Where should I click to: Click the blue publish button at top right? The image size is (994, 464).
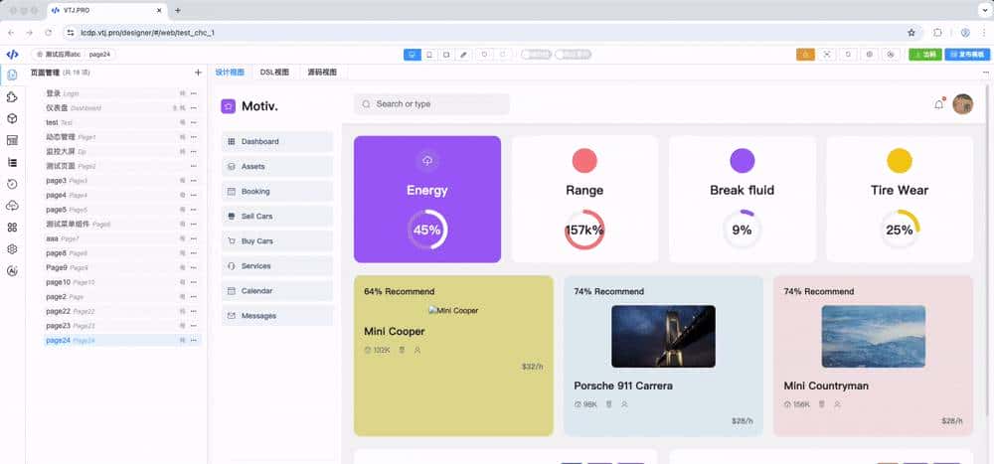967,55
